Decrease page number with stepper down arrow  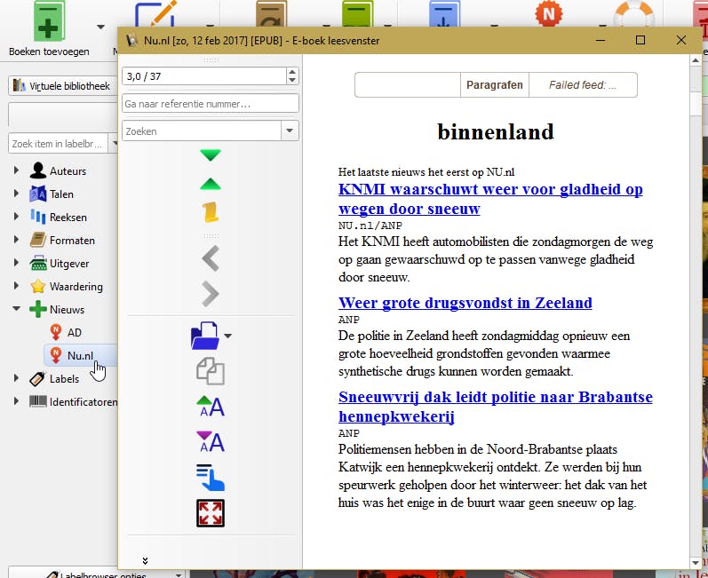pos(292,80)
